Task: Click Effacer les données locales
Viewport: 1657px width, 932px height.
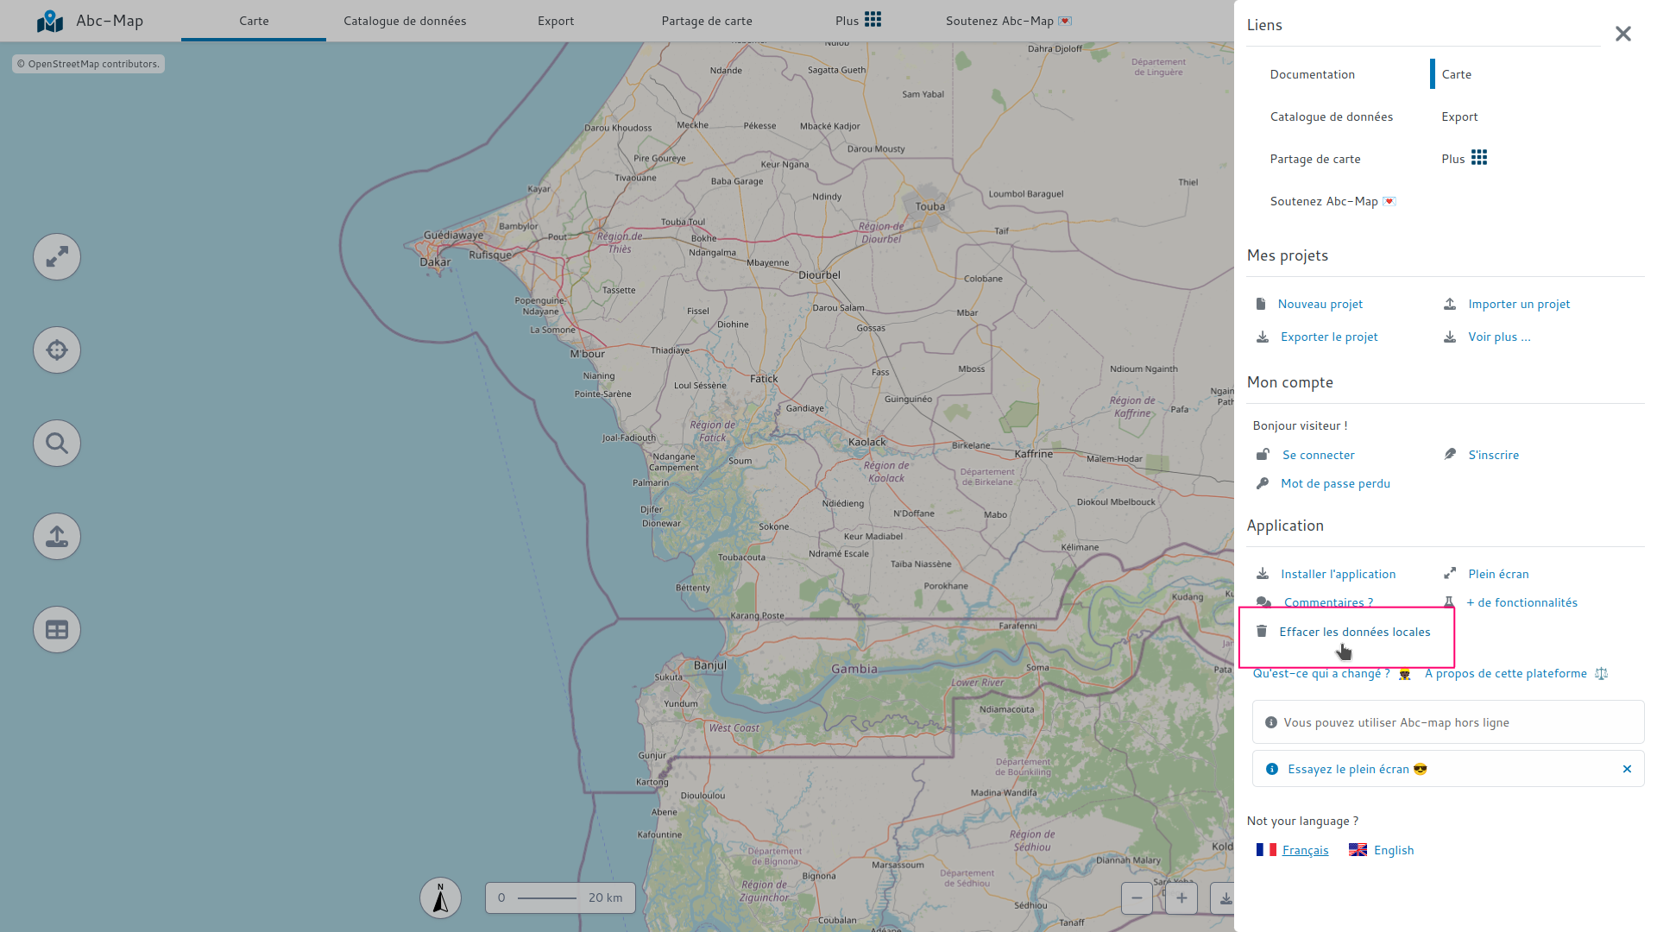Action: click(1354, 633)
